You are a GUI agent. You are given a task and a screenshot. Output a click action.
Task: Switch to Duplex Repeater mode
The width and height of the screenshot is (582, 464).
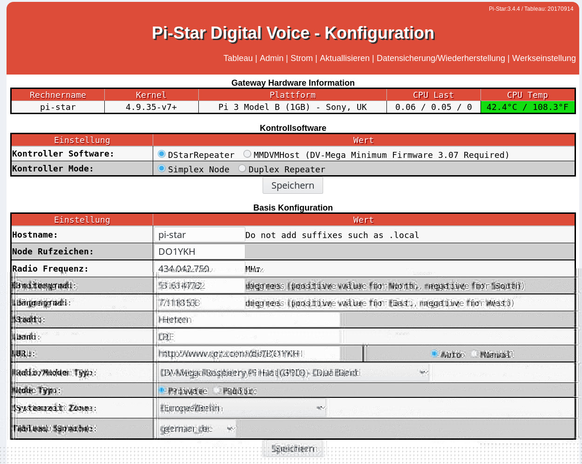(x=242, y=169)
